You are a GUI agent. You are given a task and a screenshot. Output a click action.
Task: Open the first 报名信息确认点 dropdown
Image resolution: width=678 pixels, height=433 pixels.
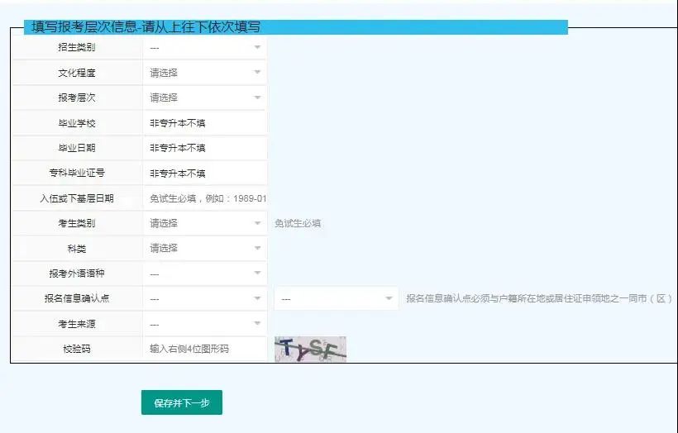[x=204, y=298]
